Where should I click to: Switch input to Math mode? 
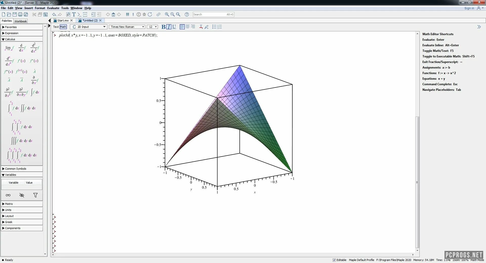tap(63, 27)
